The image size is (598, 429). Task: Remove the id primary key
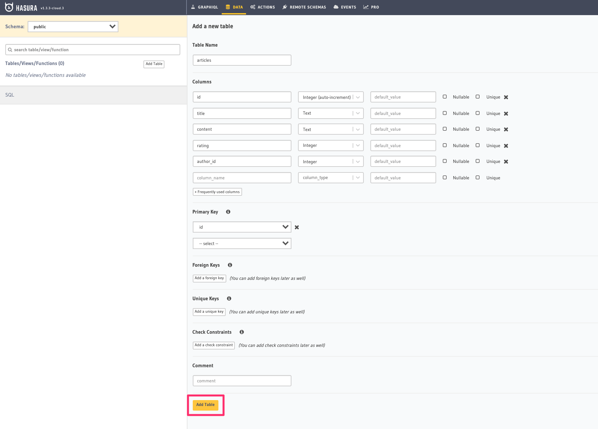[297, 227]
